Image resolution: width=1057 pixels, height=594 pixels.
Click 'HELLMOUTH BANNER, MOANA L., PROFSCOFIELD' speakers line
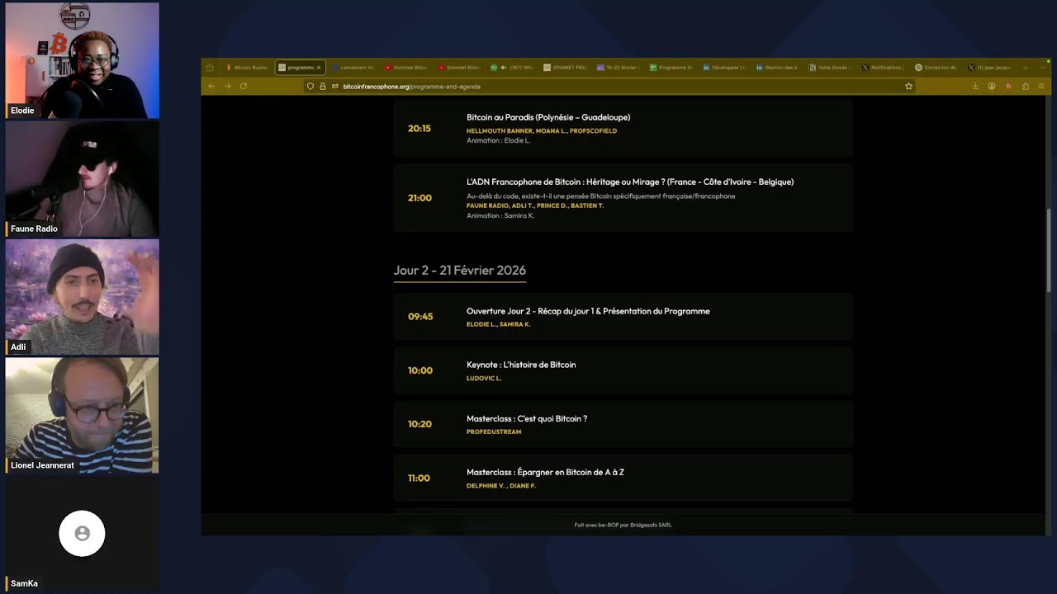(x=542, y=130)
